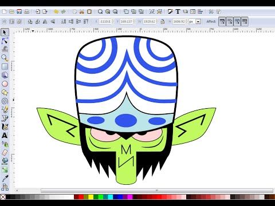The image size is (275, 206).
Task: Select the Selector arrow tool
Action: pyautogui.click(x=5, y=33)
